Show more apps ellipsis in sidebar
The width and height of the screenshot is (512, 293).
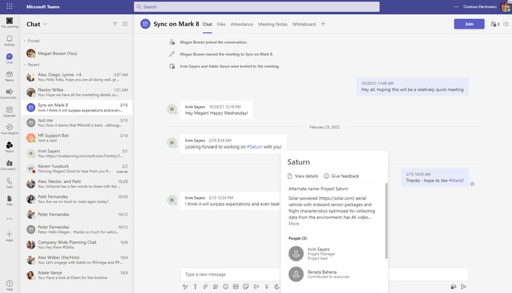point(9,219)
